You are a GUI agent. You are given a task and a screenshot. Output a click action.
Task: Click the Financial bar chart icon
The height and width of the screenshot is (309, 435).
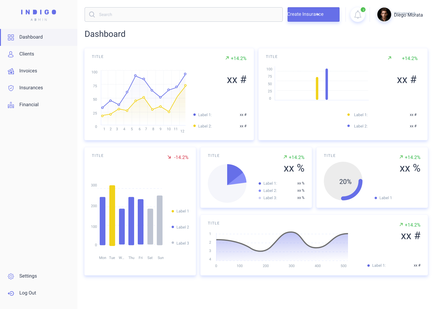pos(11,105)
